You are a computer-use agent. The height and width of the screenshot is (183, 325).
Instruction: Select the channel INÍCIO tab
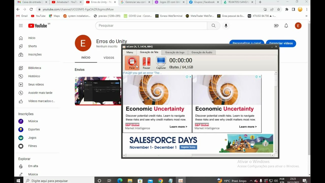tap(86, 58)
